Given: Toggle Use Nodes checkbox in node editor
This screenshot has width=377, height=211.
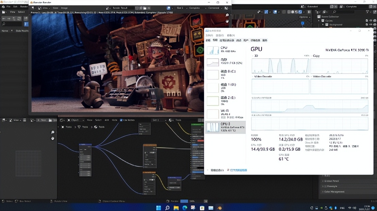Looking at the screenshot, I should click(121, 120).
